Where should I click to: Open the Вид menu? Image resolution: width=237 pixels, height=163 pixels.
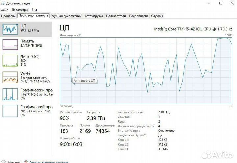(34, 10)
